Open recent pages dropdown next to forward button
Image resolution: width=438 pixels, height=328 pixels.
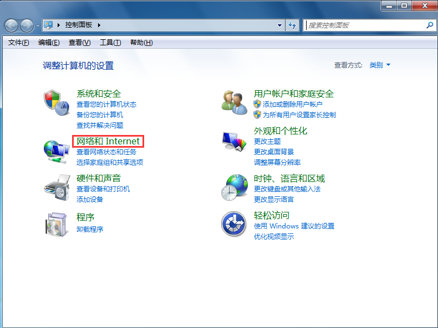[38, 26]
